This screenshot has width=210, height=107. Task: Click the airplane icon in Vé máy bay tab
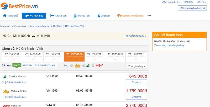point(27,16)
